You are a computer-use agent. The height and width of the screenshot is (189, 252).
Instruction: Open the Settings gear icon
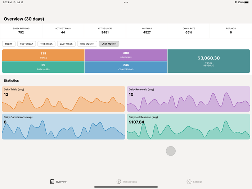[189, 181]
